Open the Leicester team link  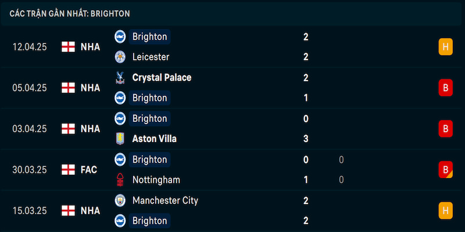(x=151, y=57)
